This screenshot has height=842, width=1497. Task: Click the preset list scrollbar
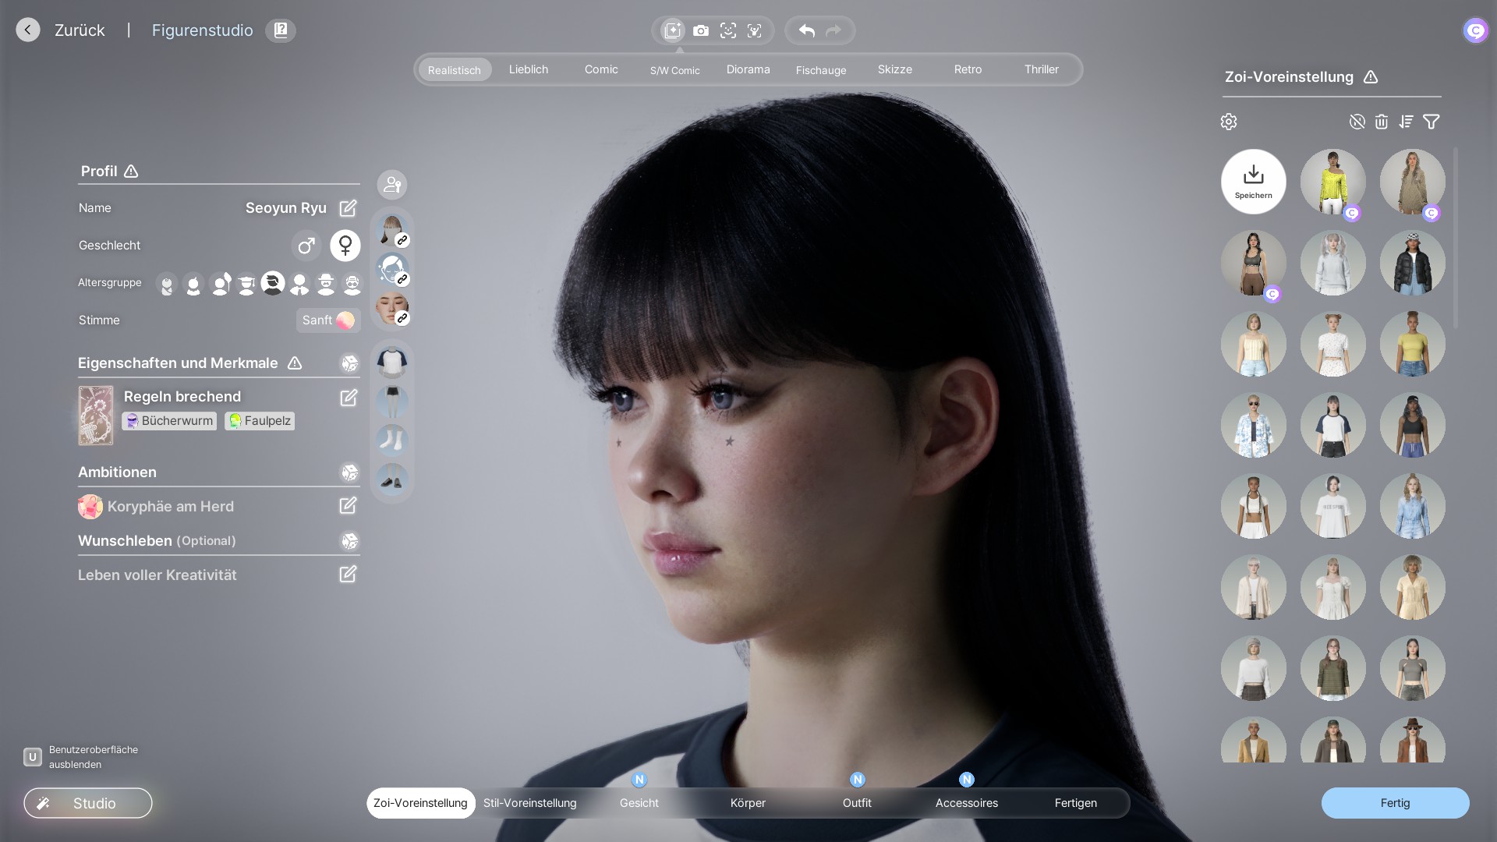[1456, 238]
